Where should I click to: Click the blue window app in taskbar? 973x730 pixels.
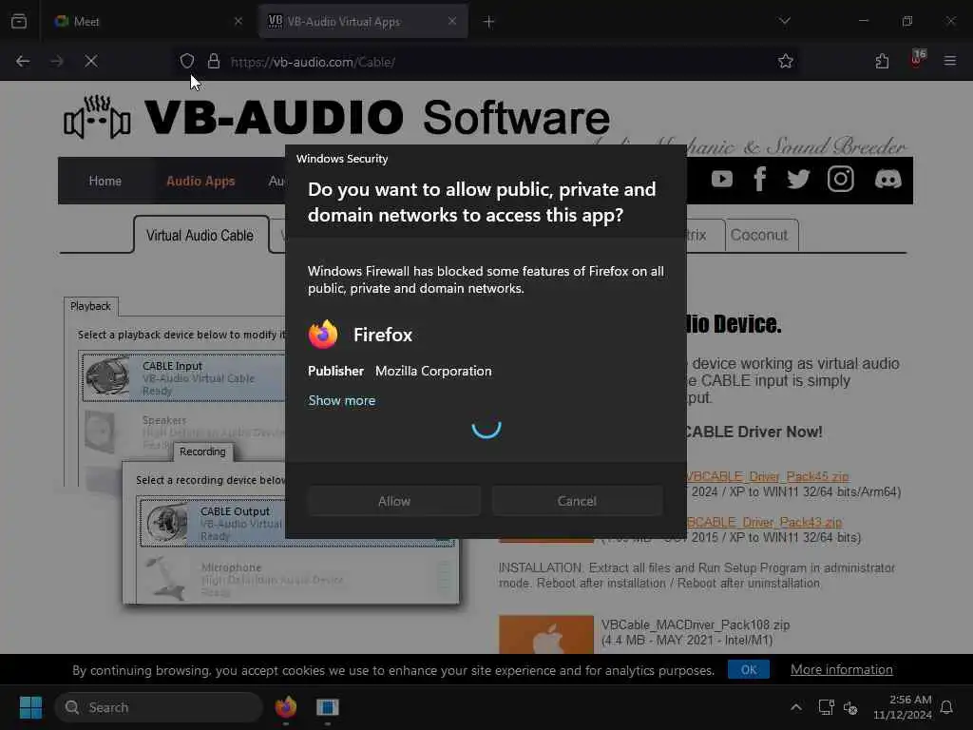tap(328, 707)
